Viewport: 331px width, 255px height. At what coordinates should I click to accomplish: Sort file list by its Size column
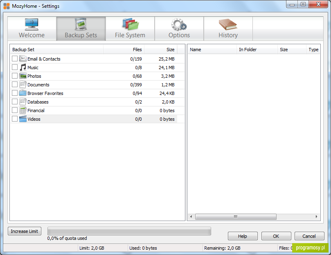(292, 50)
